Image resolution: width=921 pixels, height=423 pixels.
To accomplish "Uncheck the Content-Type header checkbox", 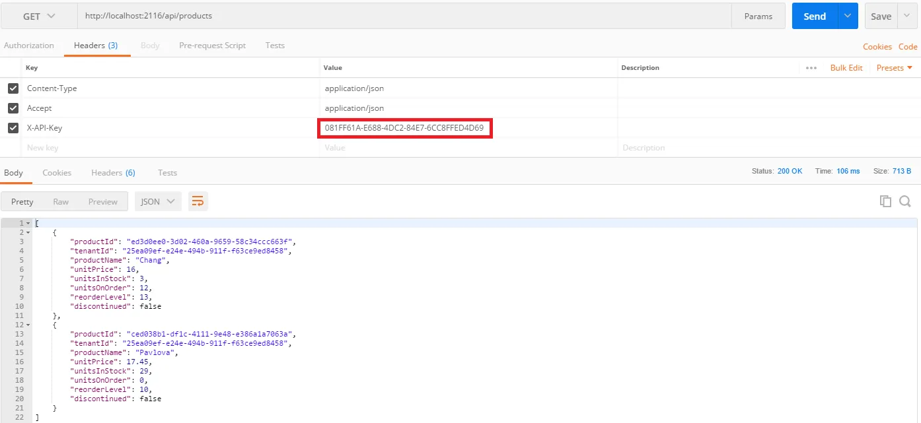I will [x=13, y=88].
